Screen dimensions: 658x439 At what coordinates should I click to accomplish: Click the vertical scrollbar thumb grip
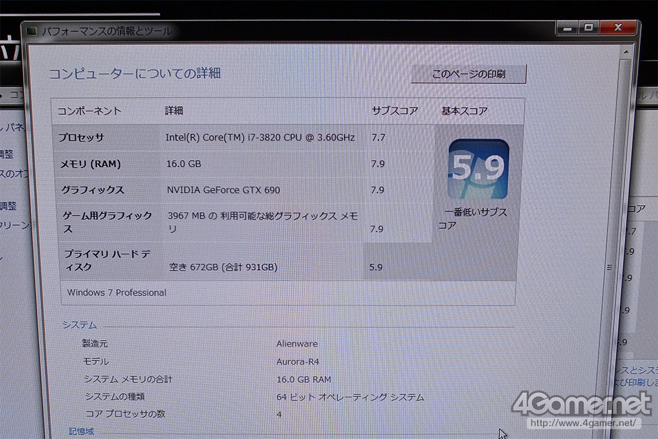[610, 267]
